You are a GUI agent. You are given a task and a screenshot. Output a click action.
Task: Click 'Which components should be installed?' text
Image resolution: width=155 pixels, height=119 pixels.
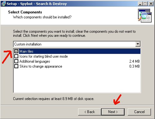click(x=42, y=17)
